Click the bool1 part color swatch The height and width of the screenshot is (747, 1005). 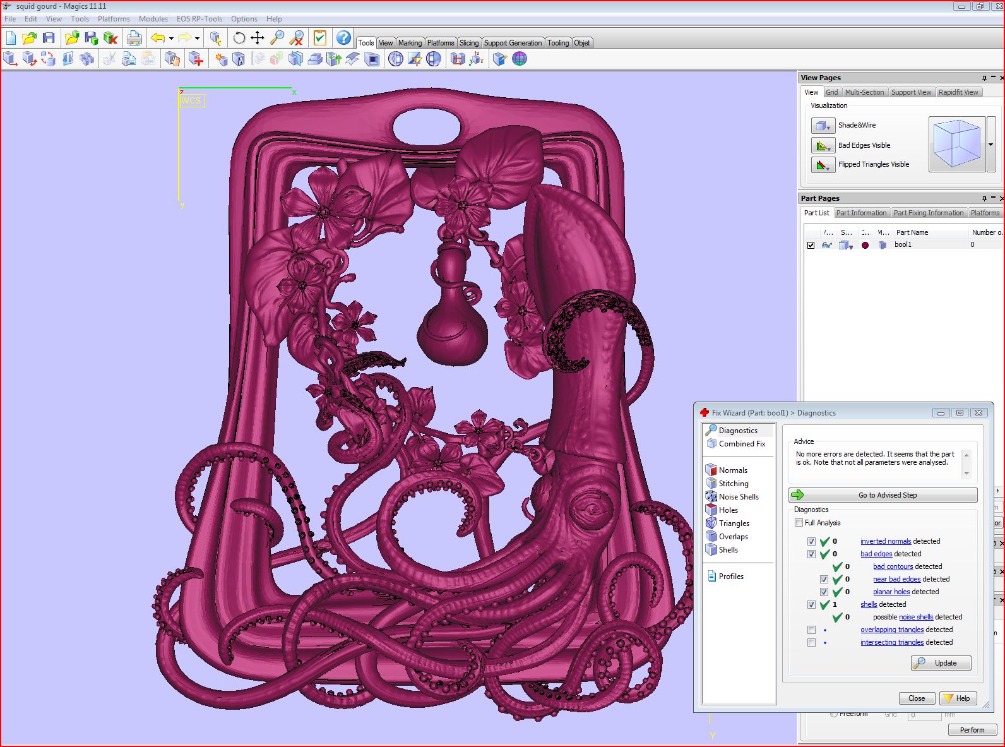[x=865, y=245]
